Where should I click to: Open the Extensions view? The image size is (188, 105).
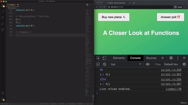point(3,29)
